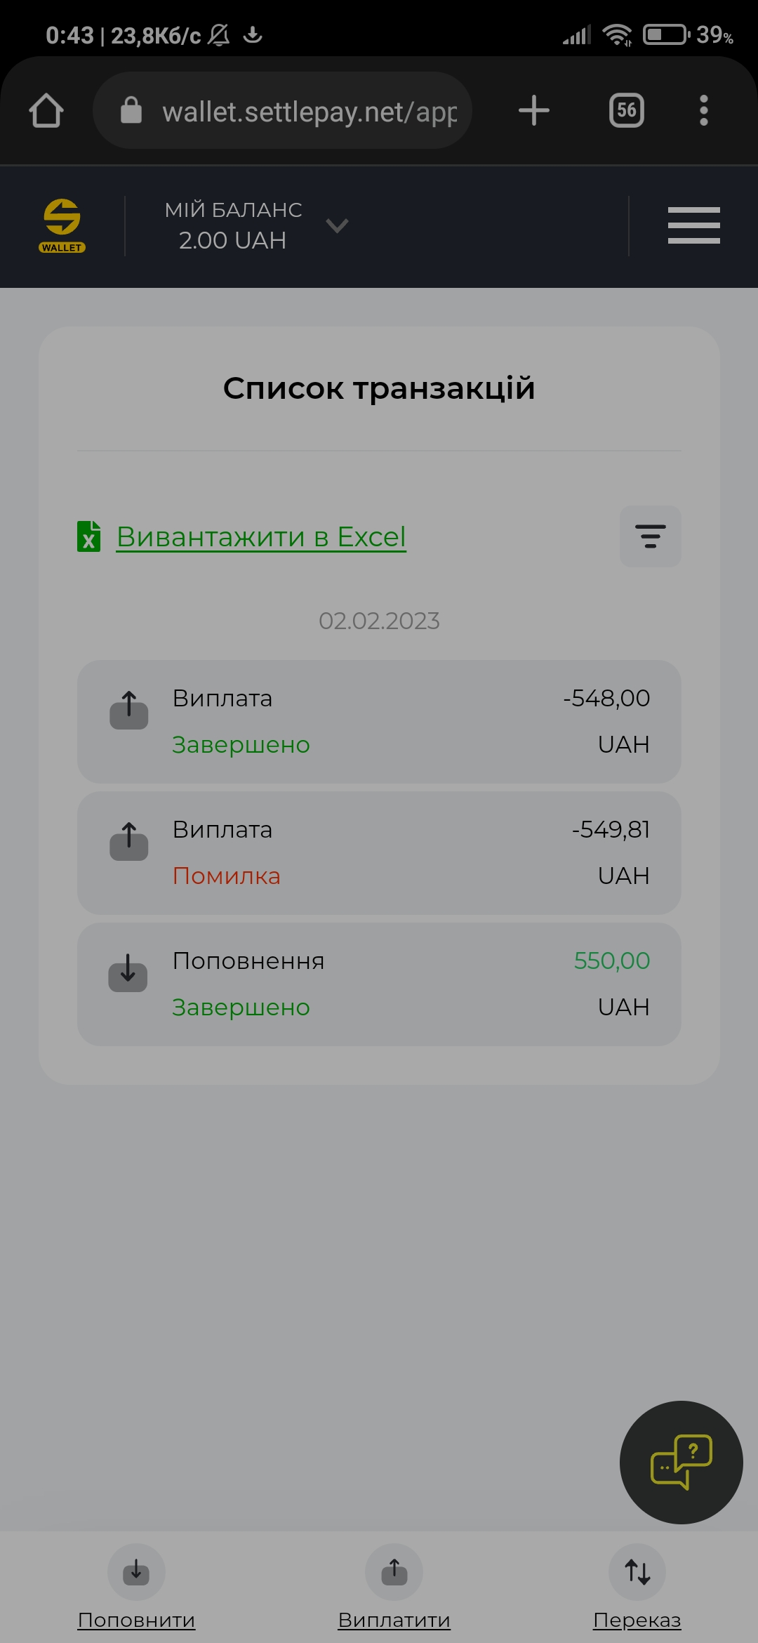Tap the download icon on Поповнення row

click(128, 973)
